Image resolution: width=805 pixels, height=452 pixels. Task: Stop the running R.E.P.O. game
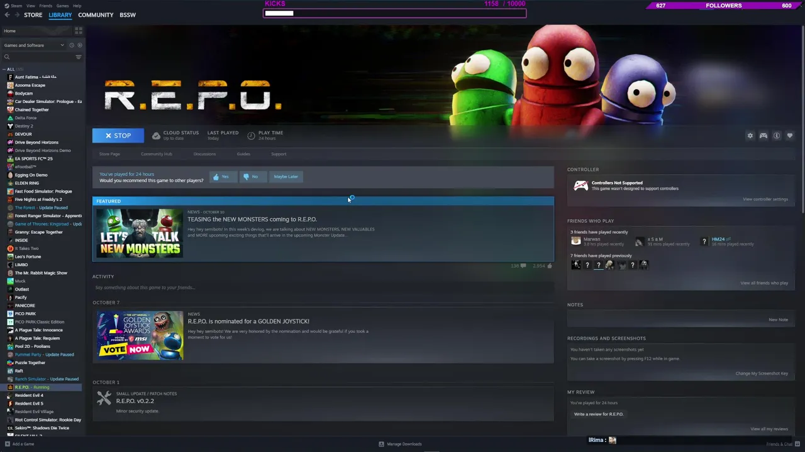pos(118,136)
